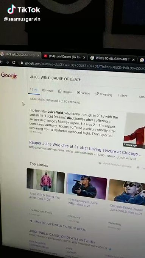Click the featured snippet image in red jacket
The height and width of the screenshot is (258, 145).
[x=134, y=131]
